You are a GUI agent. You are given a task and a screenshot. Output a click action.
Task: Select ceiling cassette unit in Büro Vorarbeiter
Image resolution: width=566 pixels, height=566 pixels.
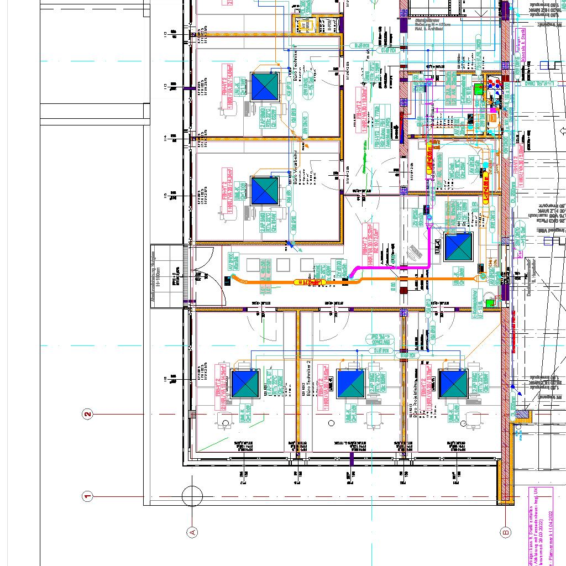(x=265, y=191)
